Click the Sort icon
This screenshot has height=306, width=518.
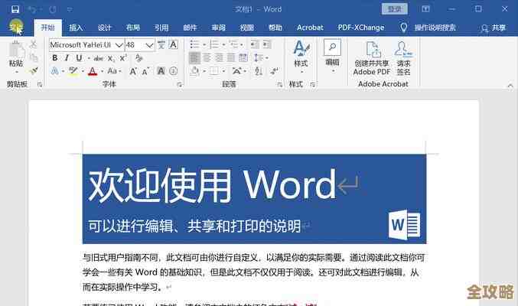[259, 71]
